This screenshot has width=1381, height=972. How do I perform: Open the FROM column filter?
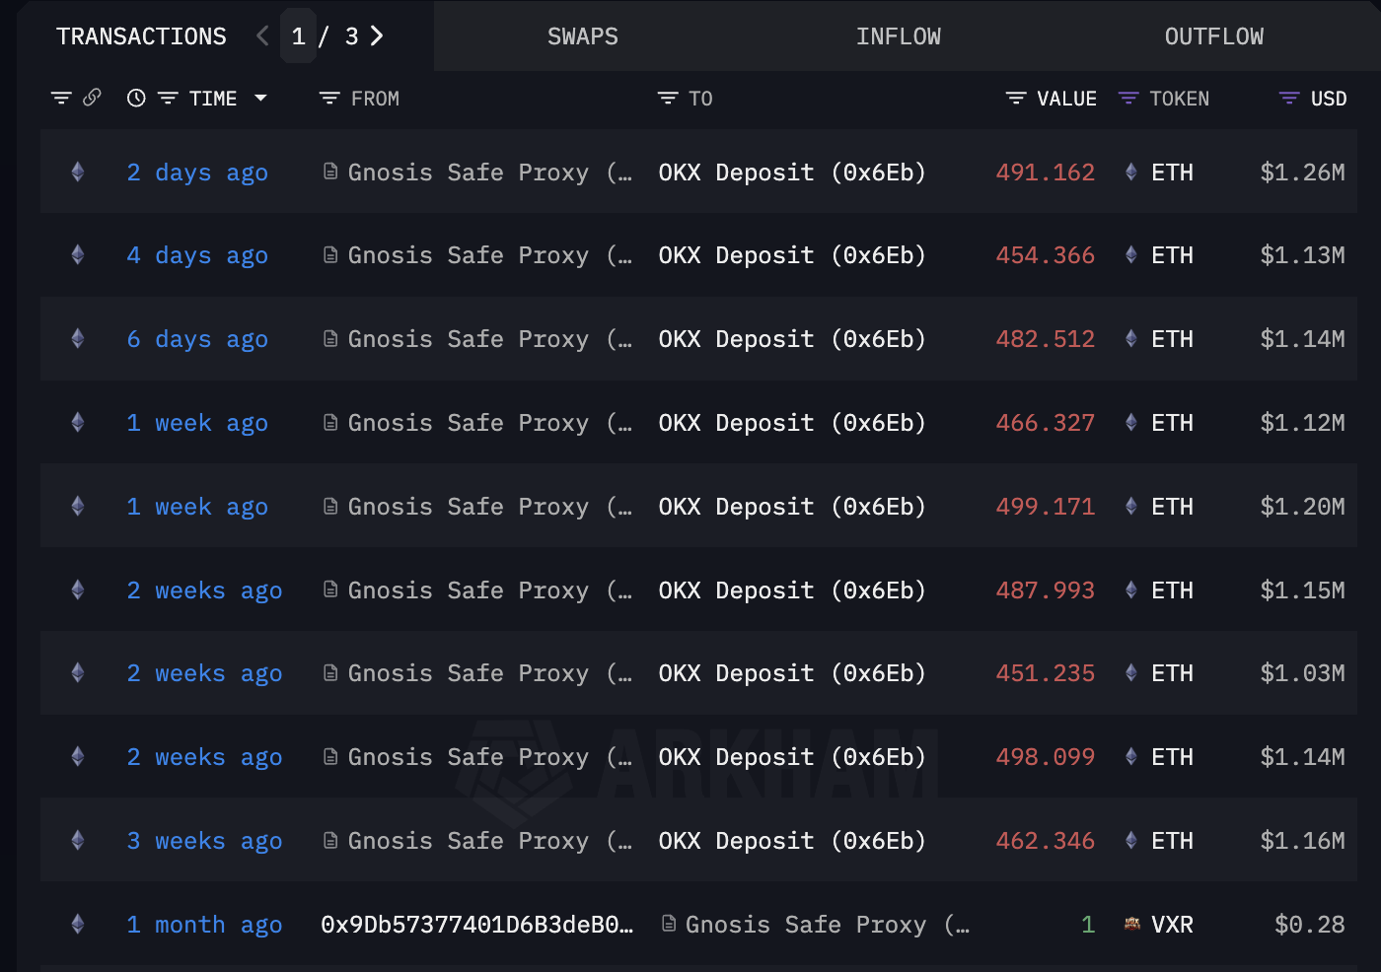coord(329,99)
